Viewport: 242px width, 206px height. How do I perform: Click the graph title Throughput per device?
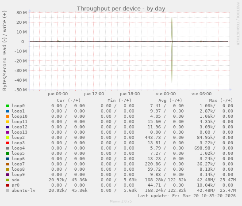[x=121, y=9]
